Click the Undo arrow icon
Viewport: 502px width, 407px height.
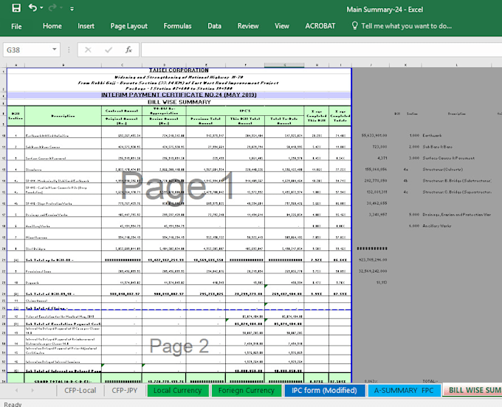click(x=32, y=7)
